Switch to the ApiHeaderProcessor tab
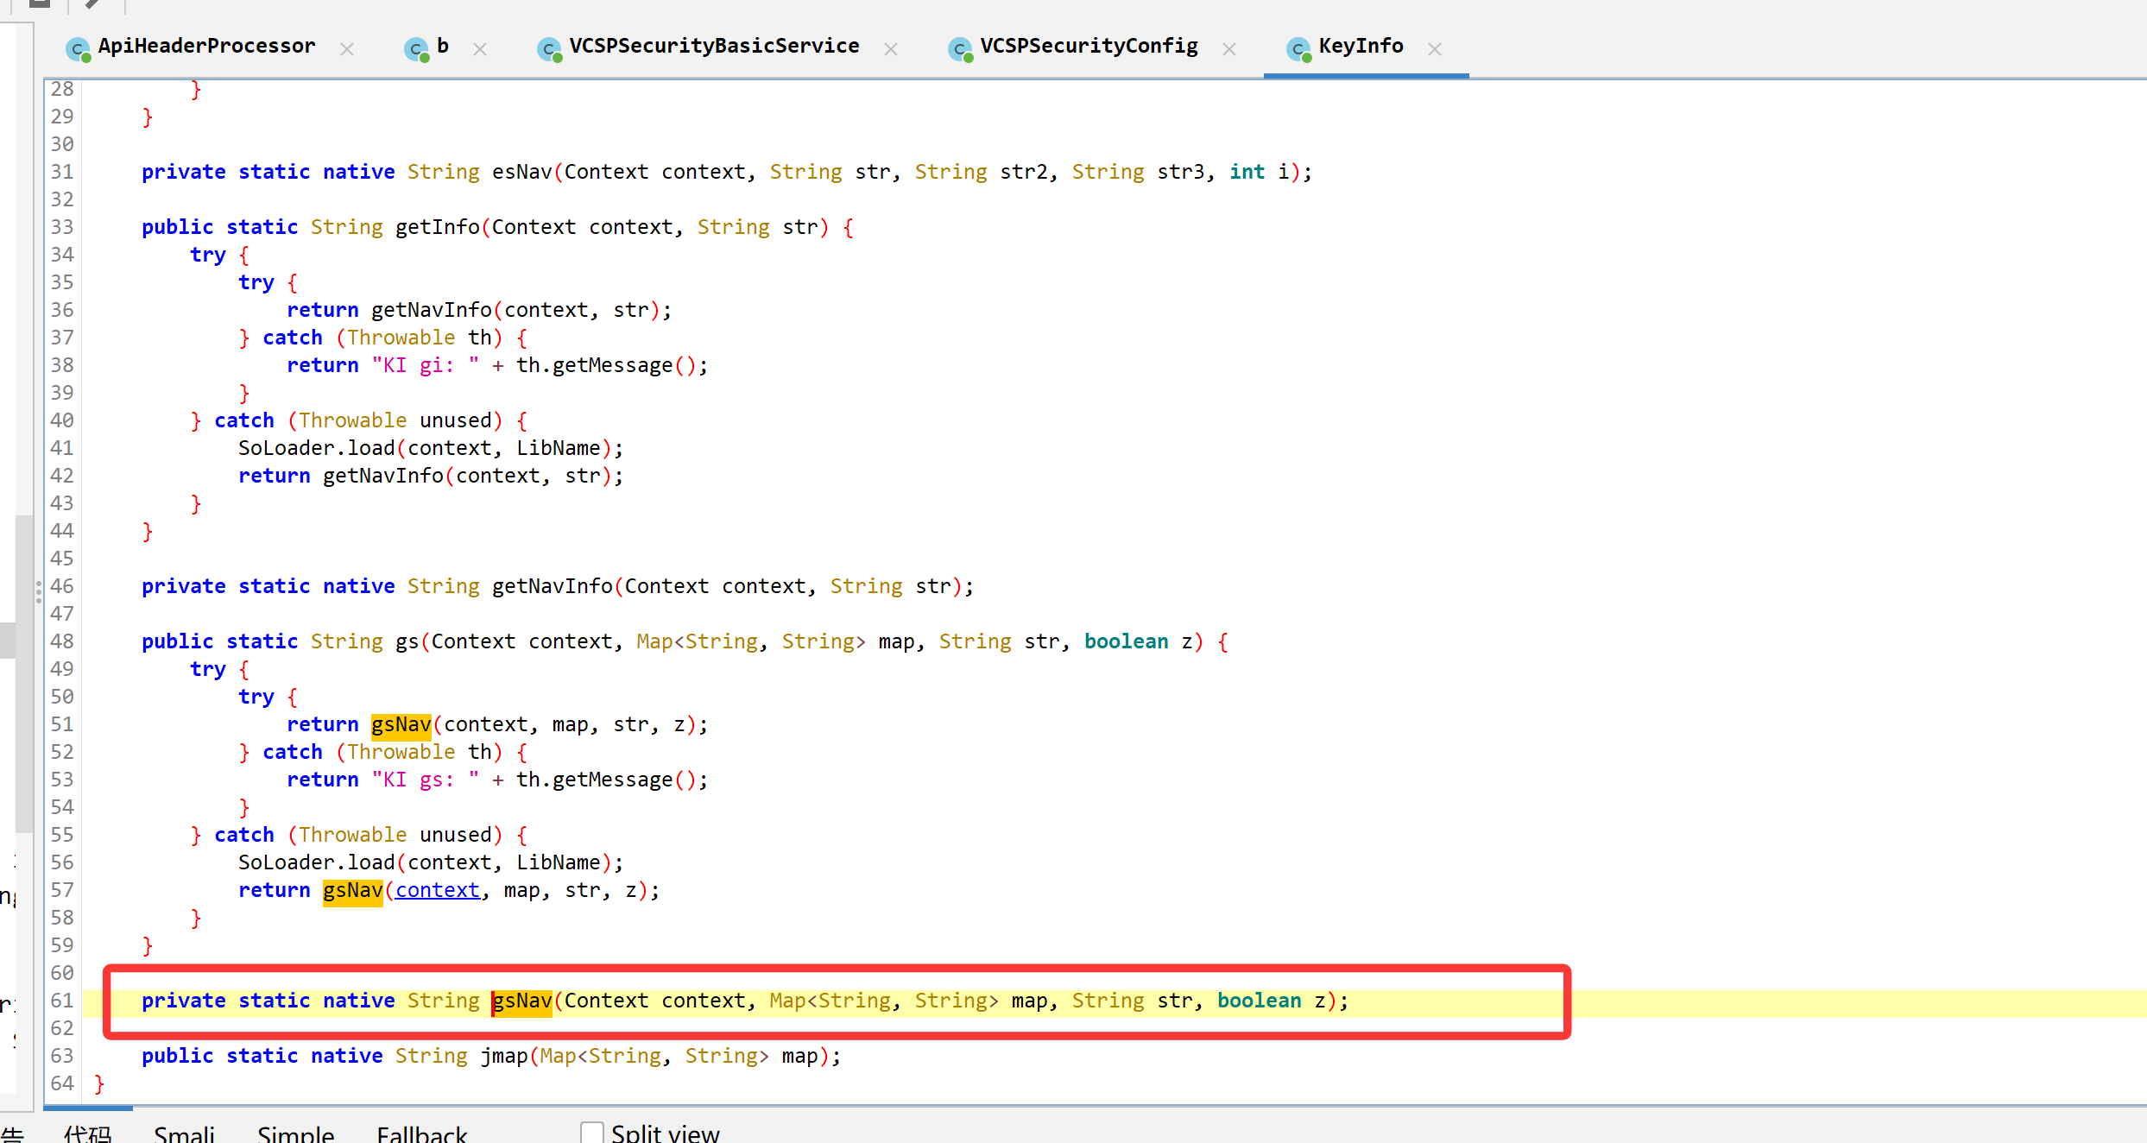Viewport: 2147px width, 1143px height. tap(206, 47)
